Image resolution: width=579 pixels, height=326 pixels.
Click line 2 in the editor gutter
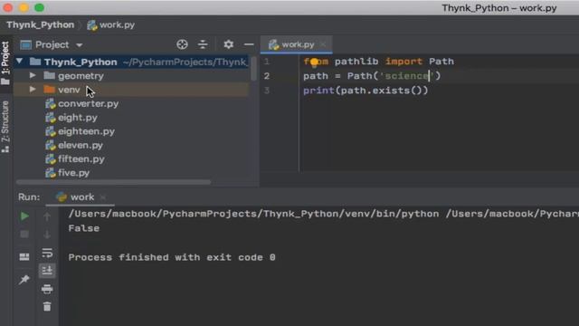coord(267,76)
